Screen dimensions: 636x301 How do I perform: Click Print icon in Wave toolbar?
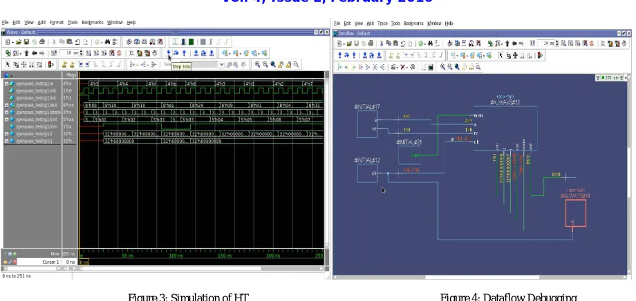click(41, 41)
